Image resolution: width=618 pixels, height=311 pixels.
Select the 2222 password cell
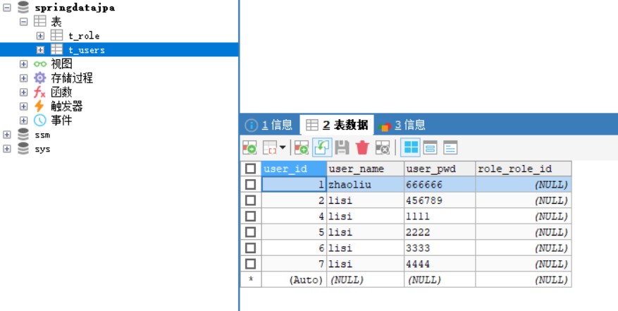[440, 232]
